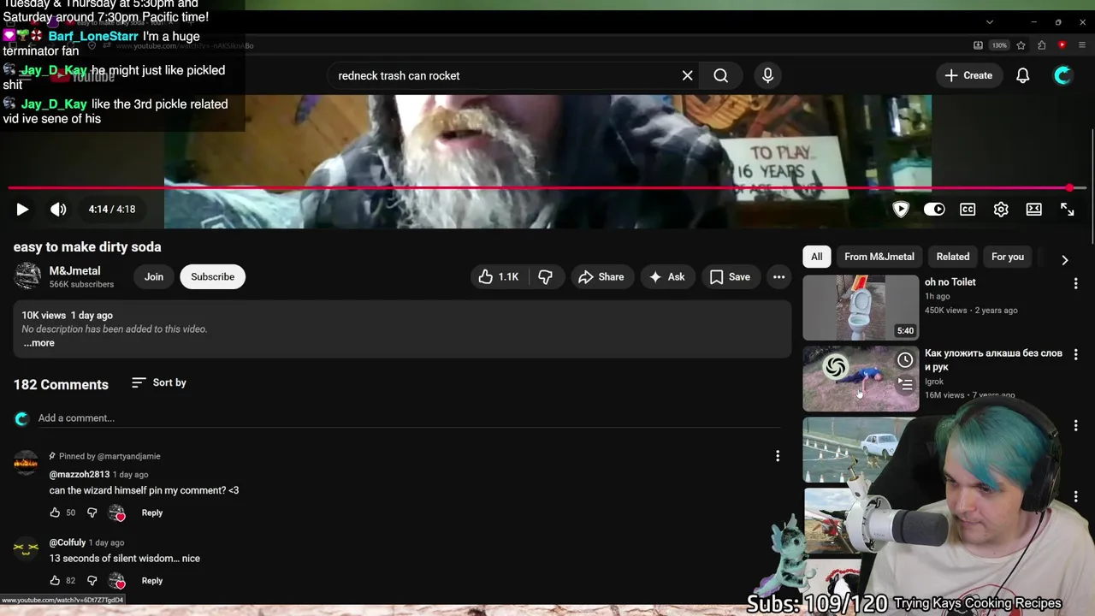Play the video

coord(22,209)
